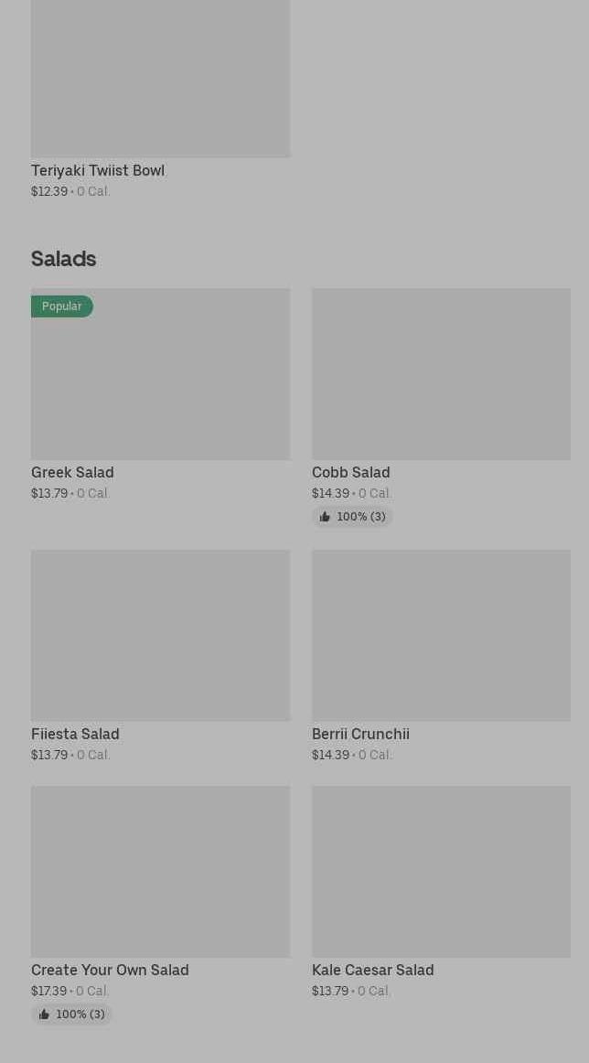The width and height of the screenshot is (589, 1063).
Task: Open the Fiiesta Salad image
Action: point(160,635)
